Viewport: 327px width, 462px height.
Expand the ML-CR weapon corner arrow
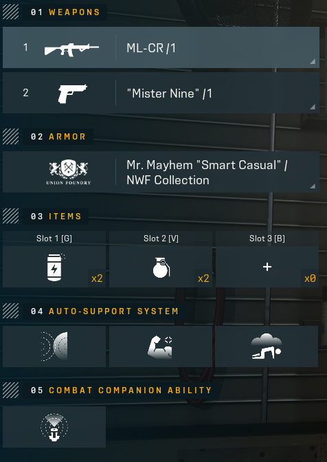coord(313,61)
